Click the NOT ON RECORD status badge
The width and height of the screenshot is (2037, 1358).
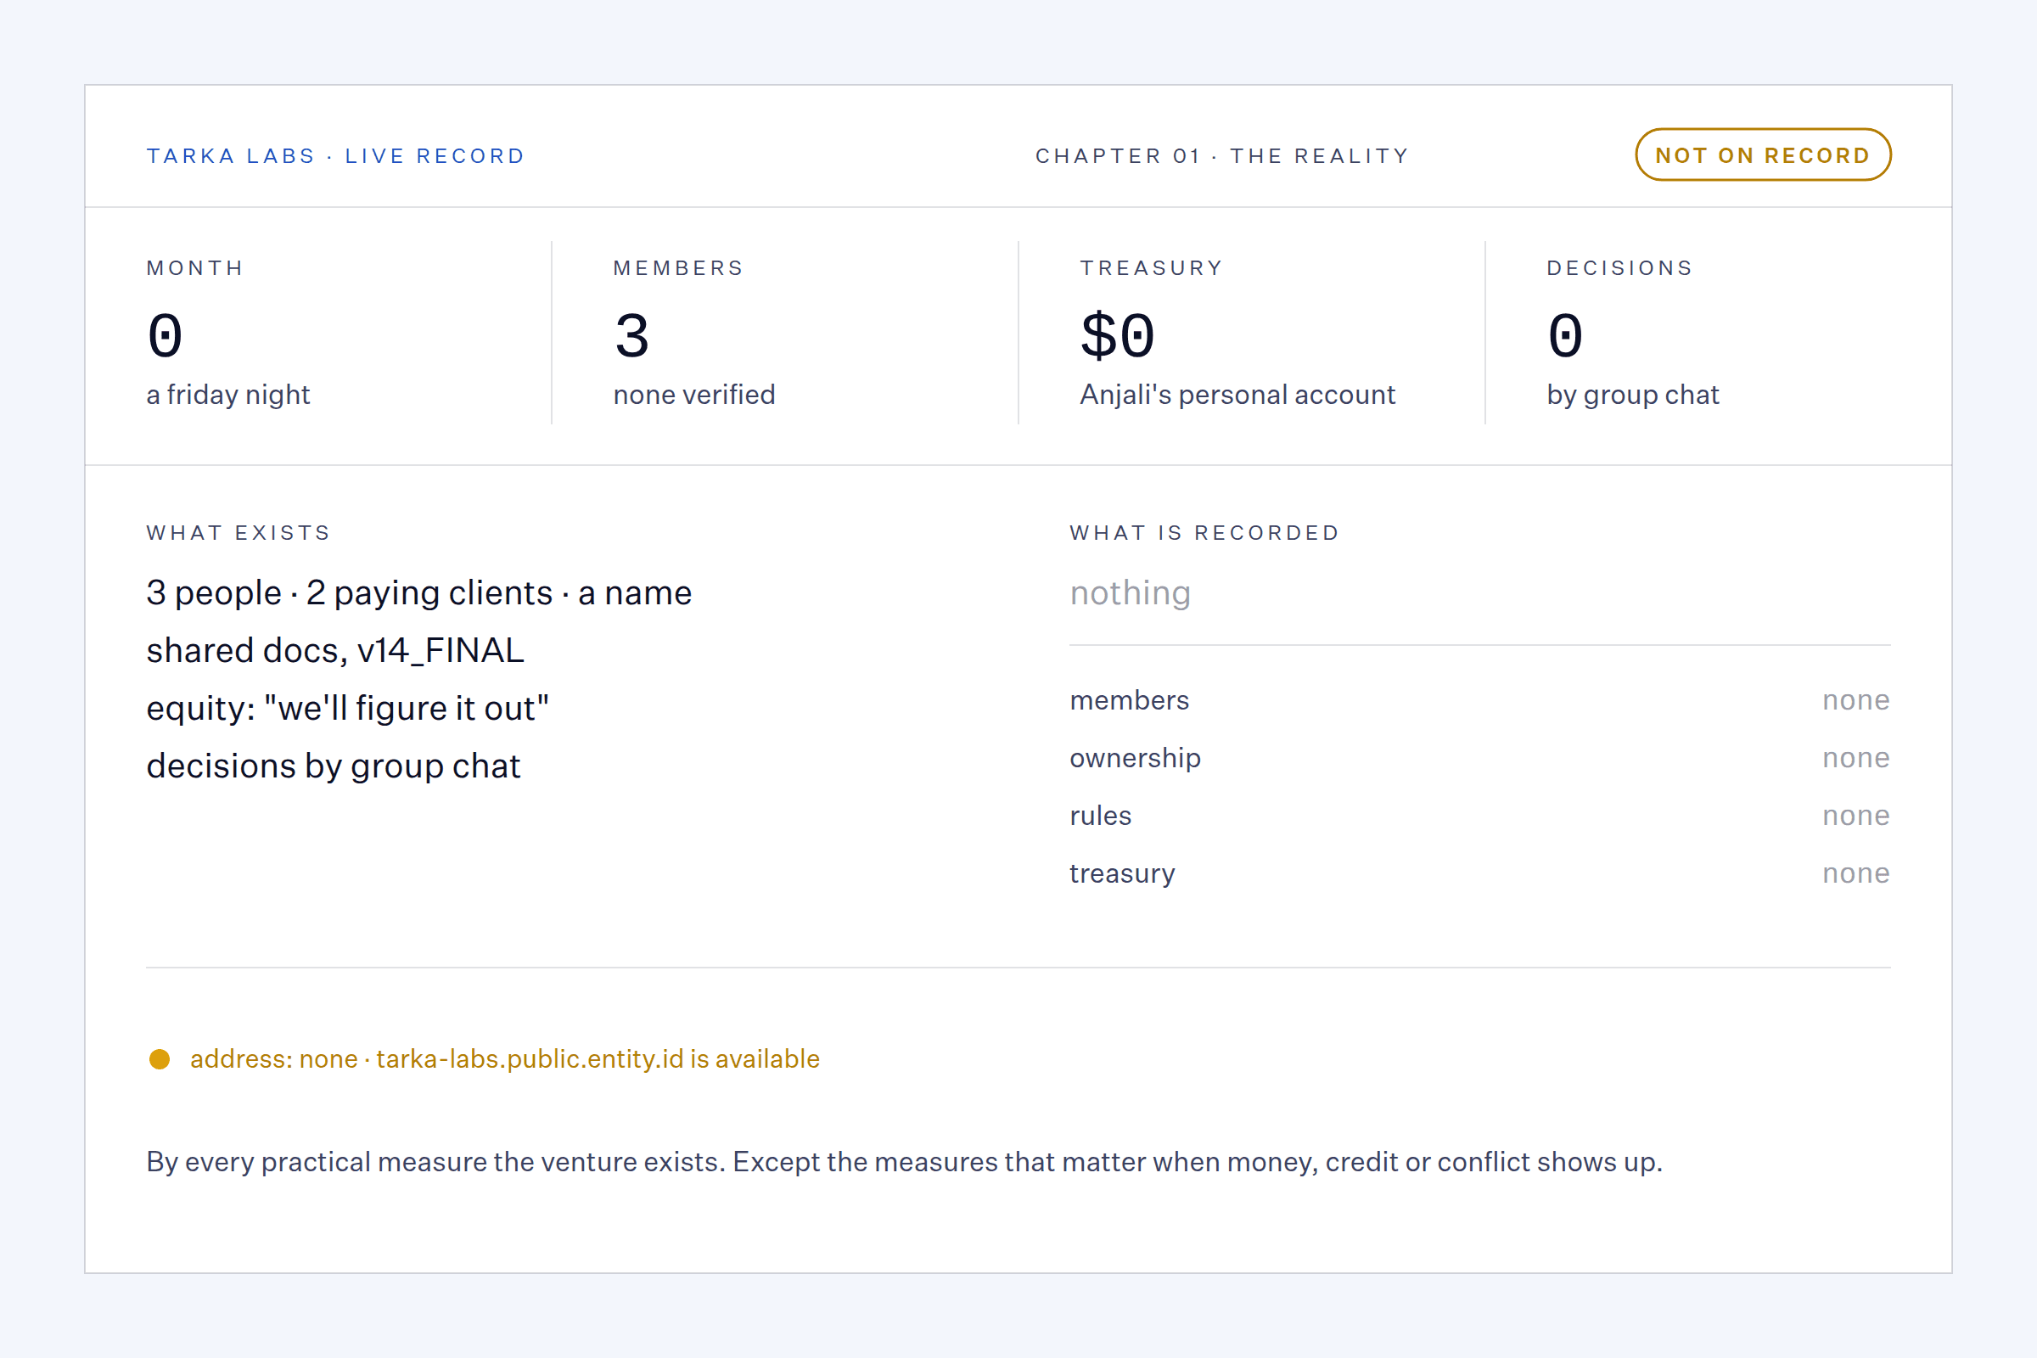(x=1763, y=155)
